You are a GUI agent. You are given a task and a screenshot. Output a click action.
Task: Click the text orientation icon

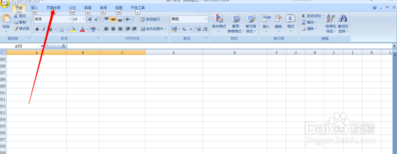click(128, 19)
